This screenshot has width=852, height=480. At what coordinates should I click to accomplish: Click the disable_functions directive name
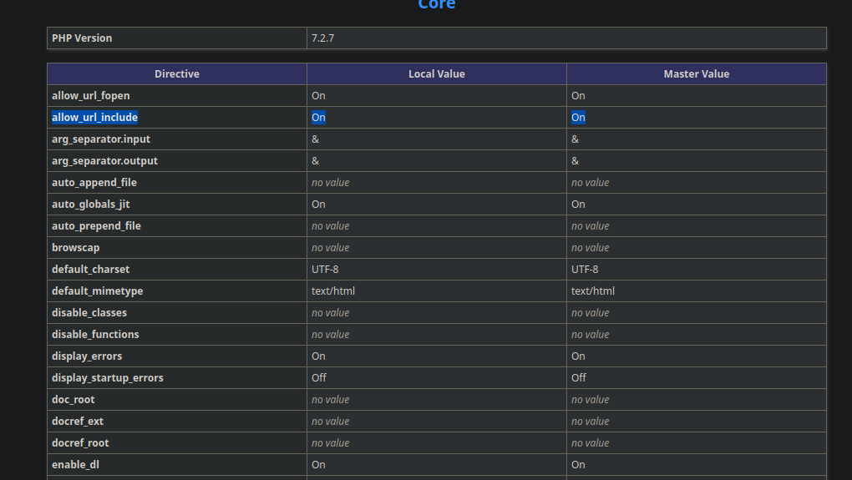[x=95, y=335]
